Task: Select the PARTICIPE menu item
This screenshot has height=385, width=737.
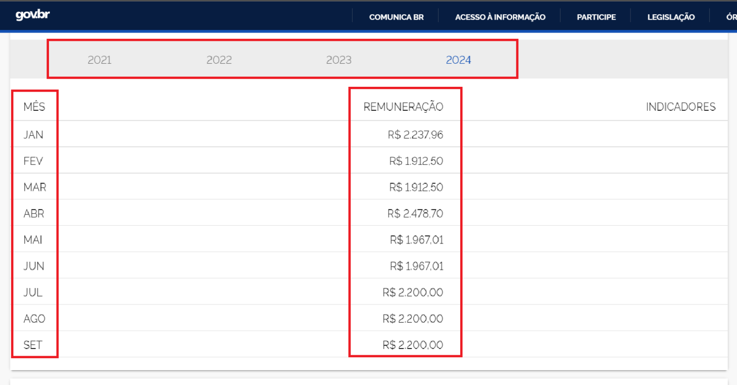Action: tap(596, 17)
